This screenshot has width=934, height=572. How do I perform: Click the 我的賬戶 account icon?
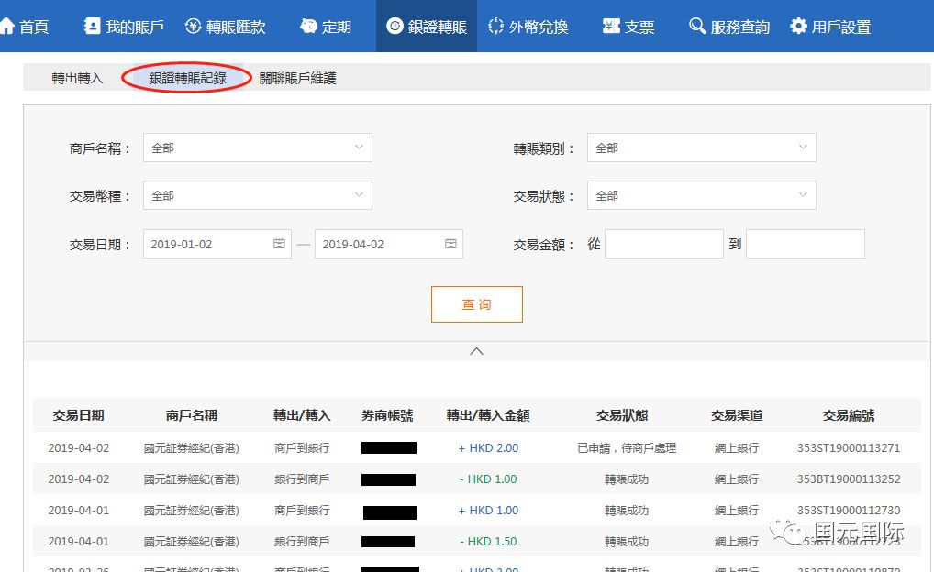click(92, 26)
